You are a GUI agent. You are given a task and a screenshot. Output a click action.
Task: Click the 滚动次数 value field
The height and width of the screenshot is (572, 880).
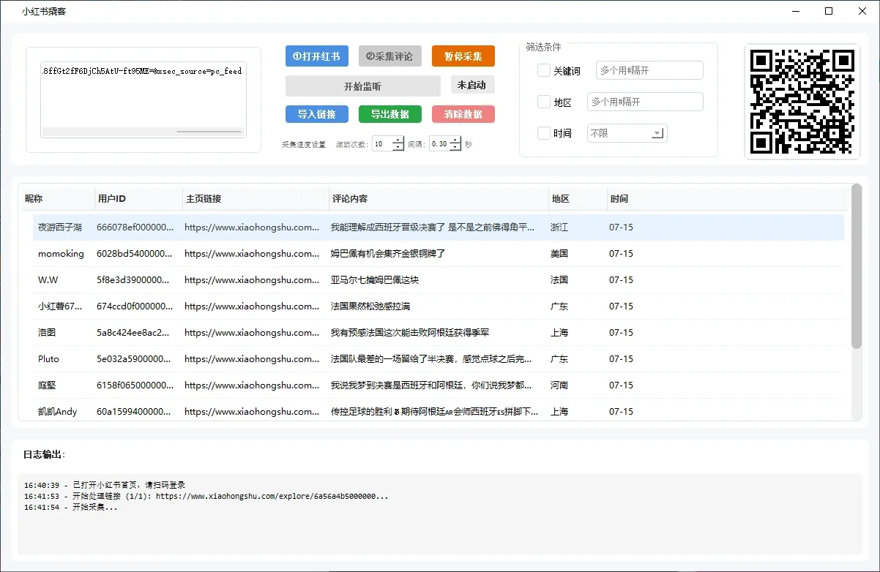pyautogui.click(x=382, y=144)
